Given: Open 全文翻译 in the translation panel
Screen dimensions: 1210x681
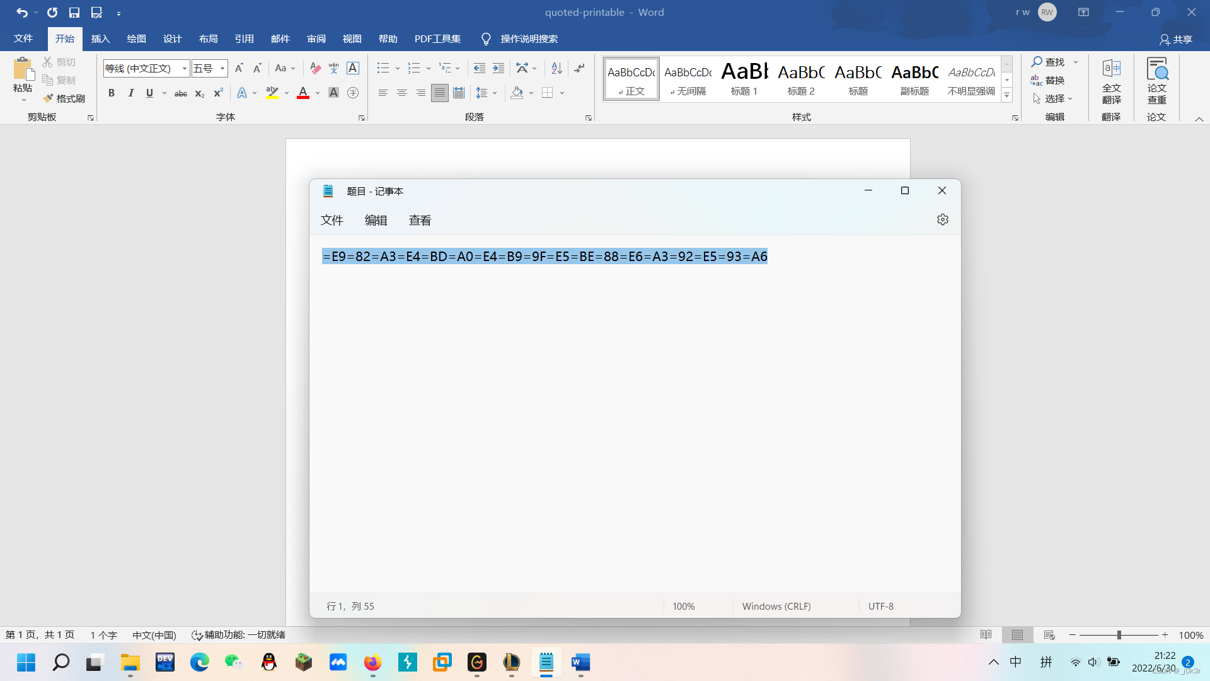Looking at the screenshot, I should pyautogui.click(x=1111, y=78).
